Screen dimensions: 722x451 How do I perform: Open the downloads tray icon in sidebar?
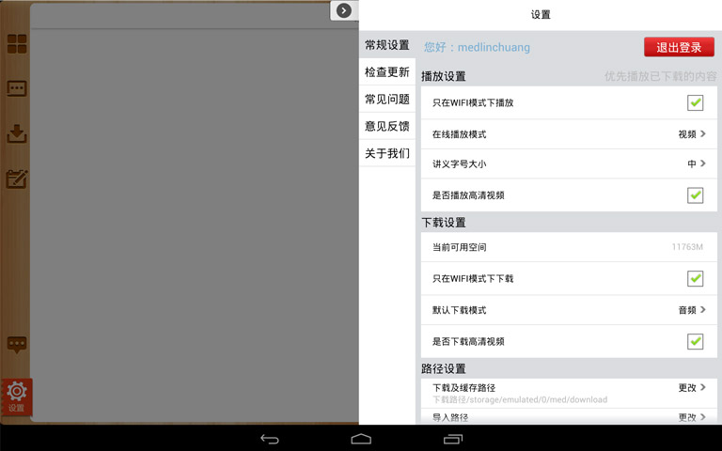17,133
